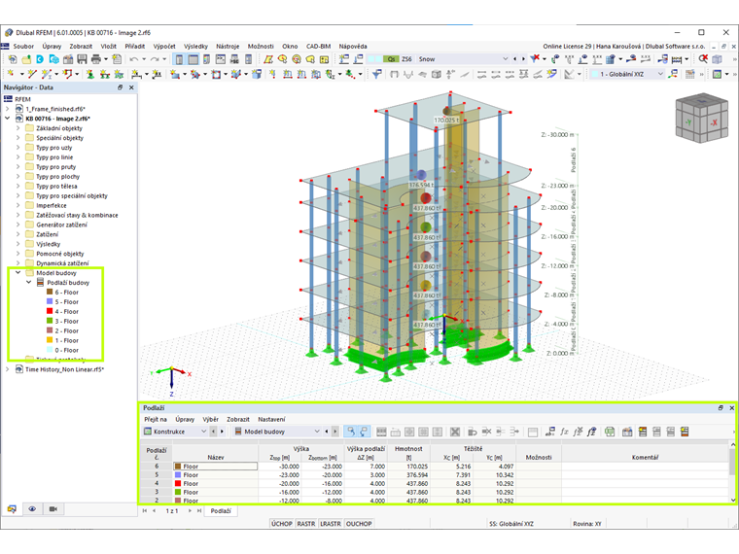
Task: Go to previous load case arrow
Action: 514,59
